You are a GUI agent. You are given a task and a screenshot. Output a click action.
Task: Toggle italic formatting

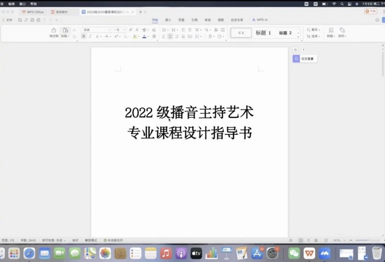click(x=90, y=37)
